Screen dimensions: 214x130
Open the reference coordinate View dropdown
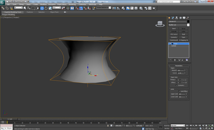(x=57, y=8)
